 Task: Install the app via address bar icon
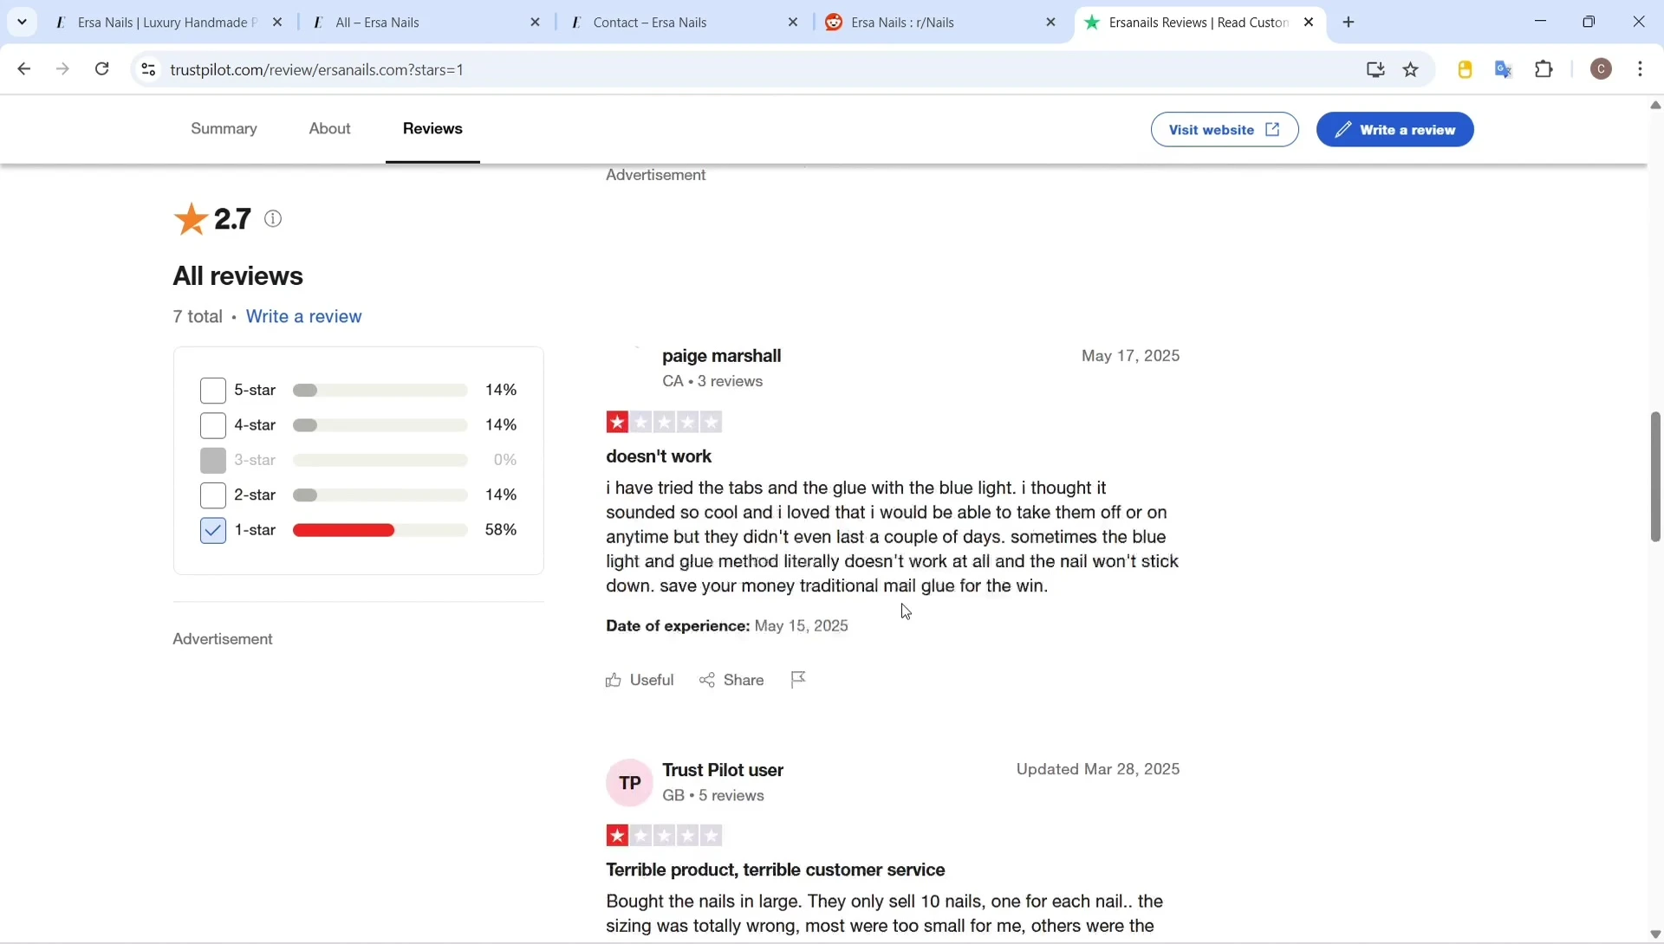click(1375, 69)
